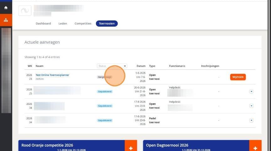Sort by the Naam column header
The height and width of the screenshot is (151, 271).
tap(40, 66)
